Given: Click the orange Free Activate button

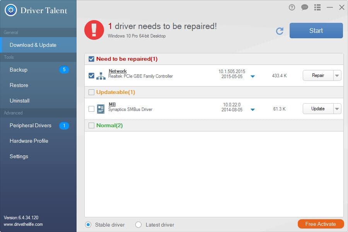Looking at the screenshot, I should point(321,224).
